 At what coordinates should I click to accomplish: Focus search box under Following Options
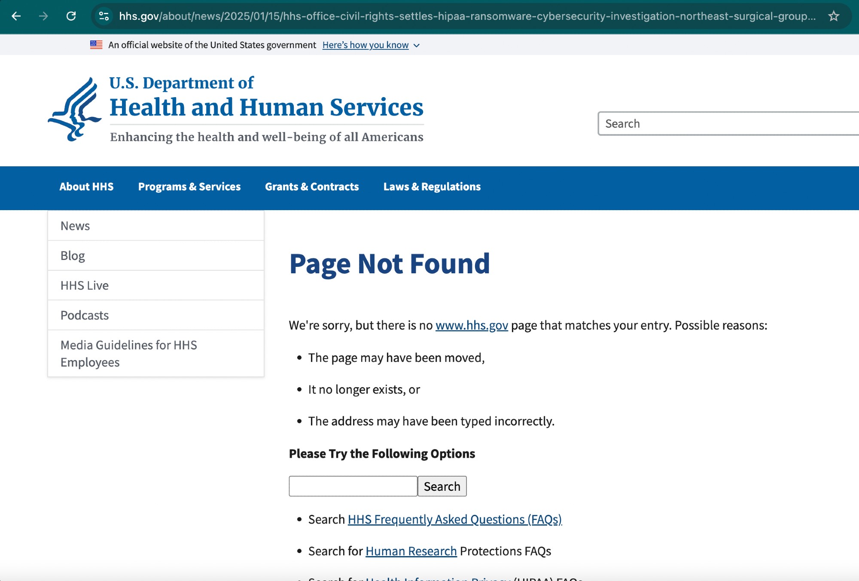pos(353,486)
